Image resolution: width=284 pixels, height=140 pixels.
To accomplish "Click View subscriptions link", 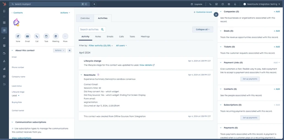I will click(21, 138).
